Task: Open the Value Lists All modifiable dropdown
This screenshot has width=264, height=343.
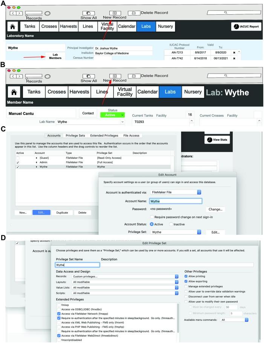Action: (125, 288)
